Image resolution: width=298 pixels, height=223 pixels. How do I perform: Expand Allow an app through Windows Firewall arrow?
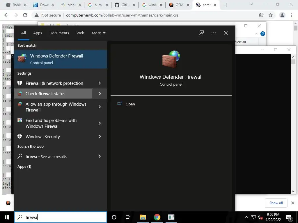coord(100,107)
